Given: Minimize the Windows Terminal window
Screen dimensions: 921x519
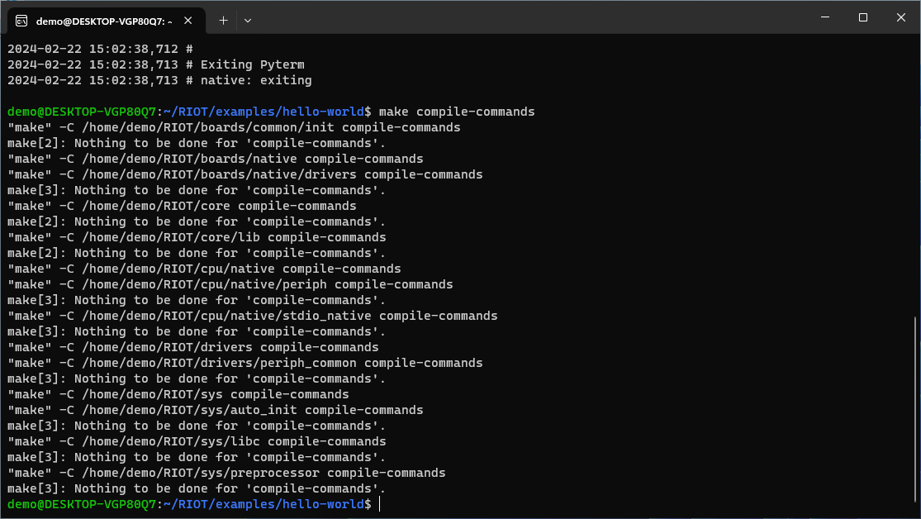Looking at the screenshot, I should pos(825,17).
